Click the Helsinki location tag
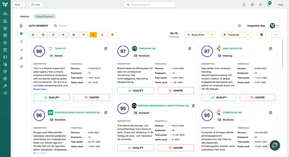Screen dimensions: 289x157 57,56
